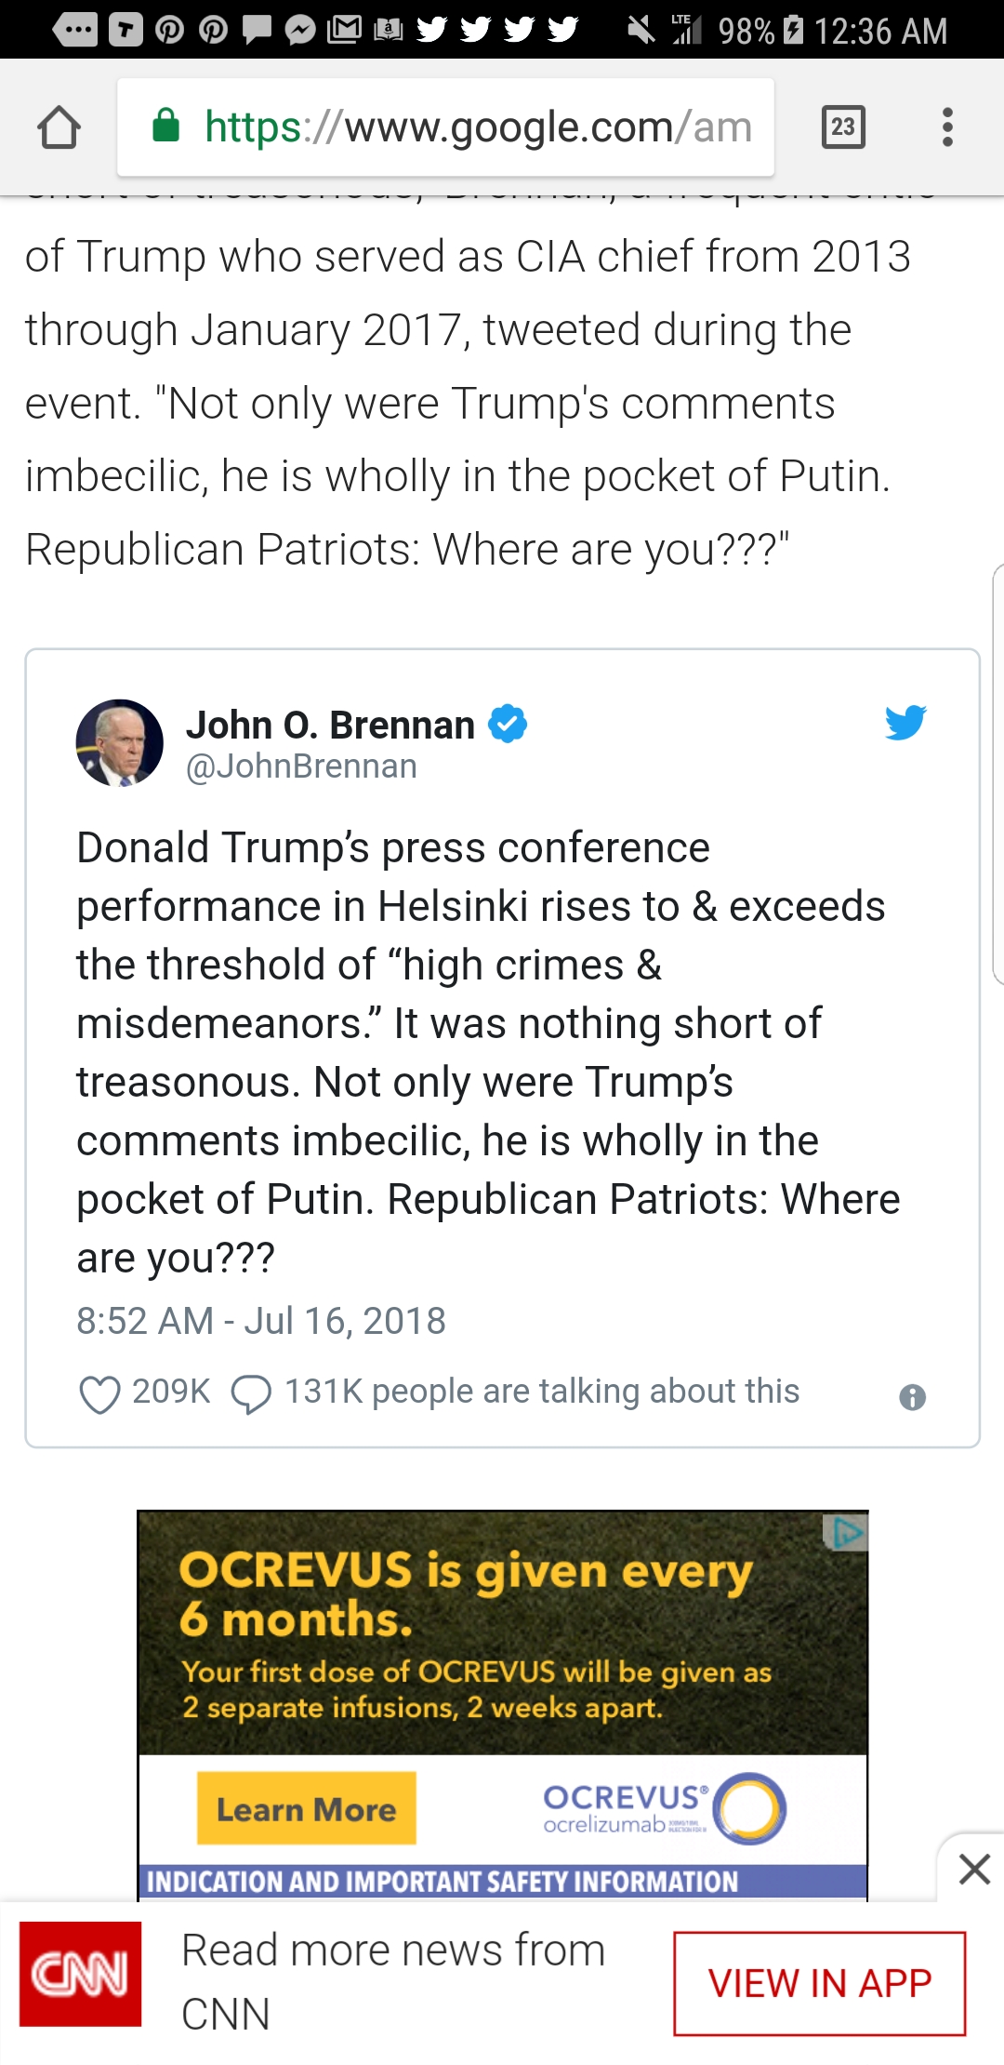Screen dimensions: 1004x2065
Task: Dismiss the CNN app banner
Action: coord(973,1869)
